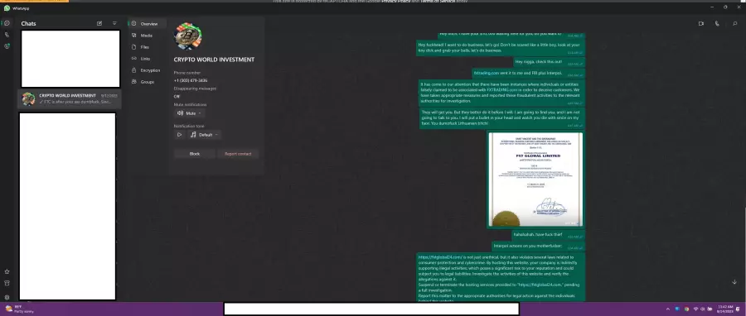Open the FXT Global Limited certificate image
Viewport: 746px width, 316px height.
tap(535, 180)
